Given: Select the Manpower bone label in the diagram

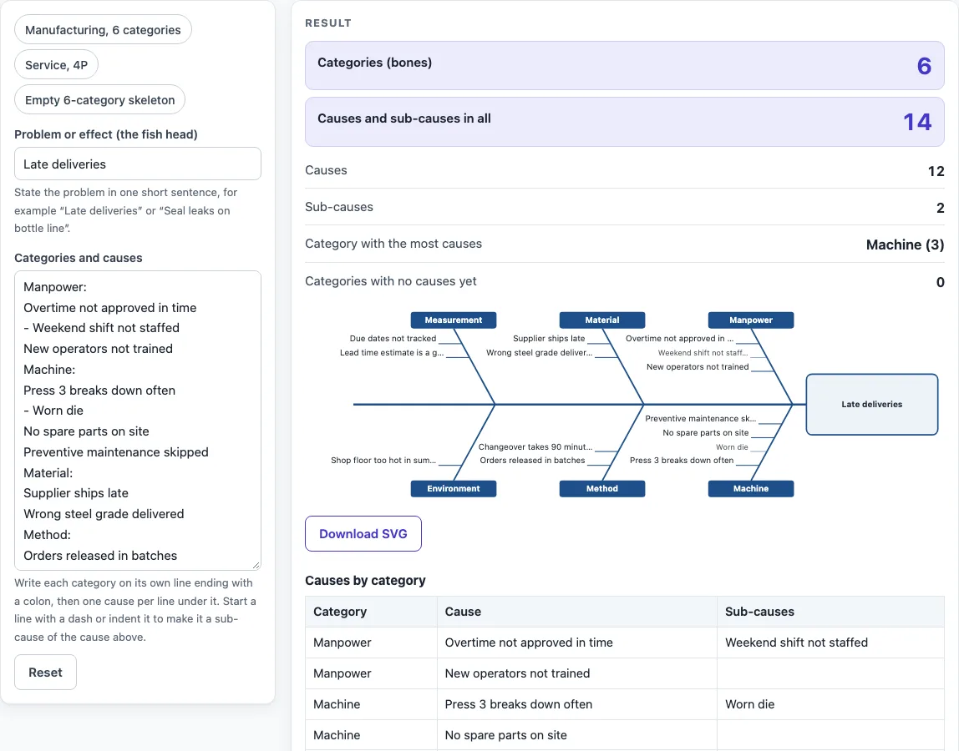Looking at the screenshot, I should (x=750, y=320).
